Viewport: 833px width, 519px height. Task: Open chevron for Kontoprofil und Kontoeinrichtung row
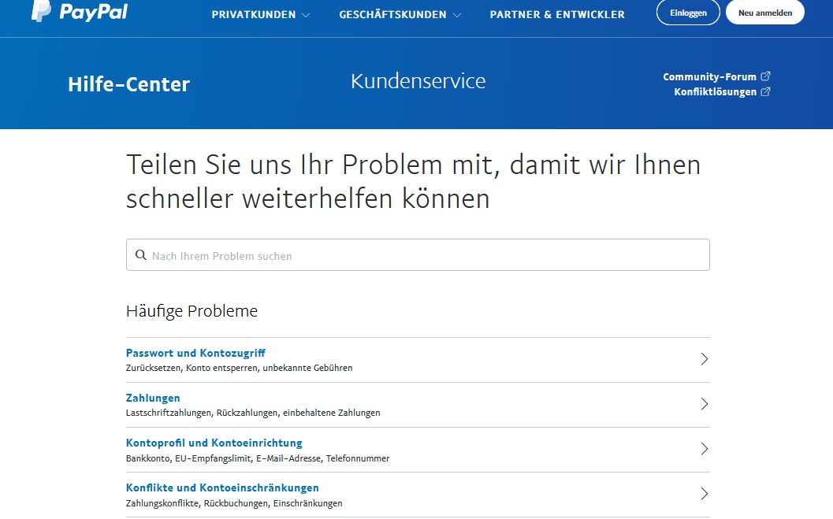click(x=705, y=449)
